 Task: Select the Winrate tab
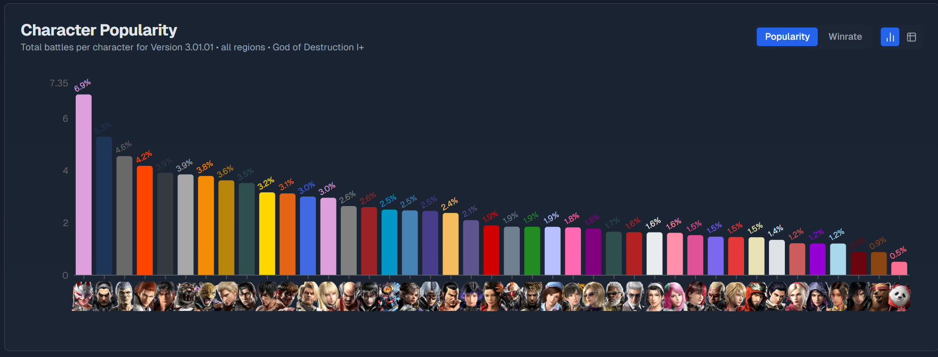845,37
